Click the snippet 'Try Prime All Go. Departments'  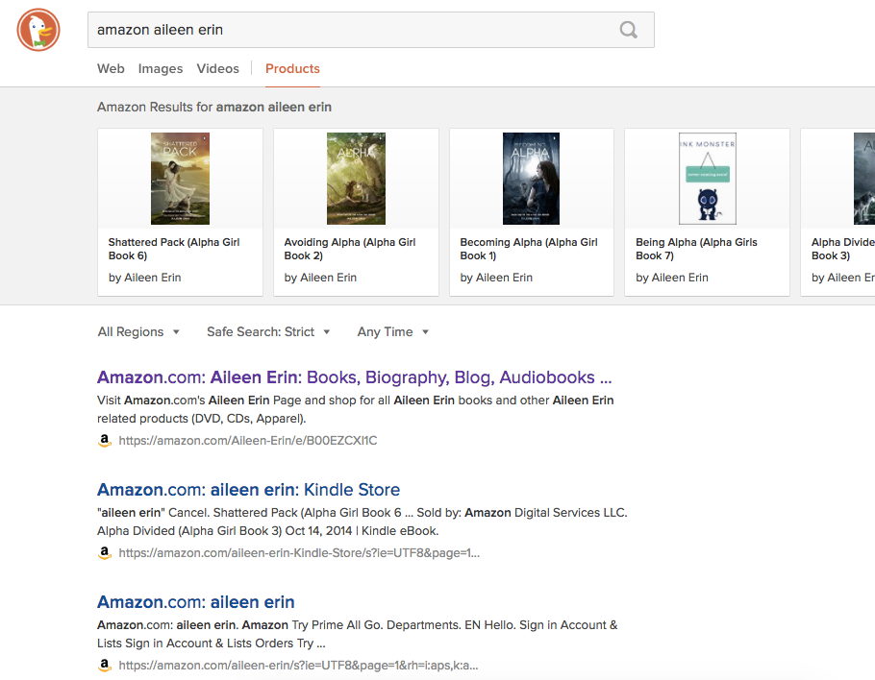point(357,634)
